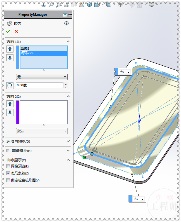Viewport: 181px width, 222px height.
Task: Uncheck 斑马条纹(Z) checkbox
Action: click(8, 173)
